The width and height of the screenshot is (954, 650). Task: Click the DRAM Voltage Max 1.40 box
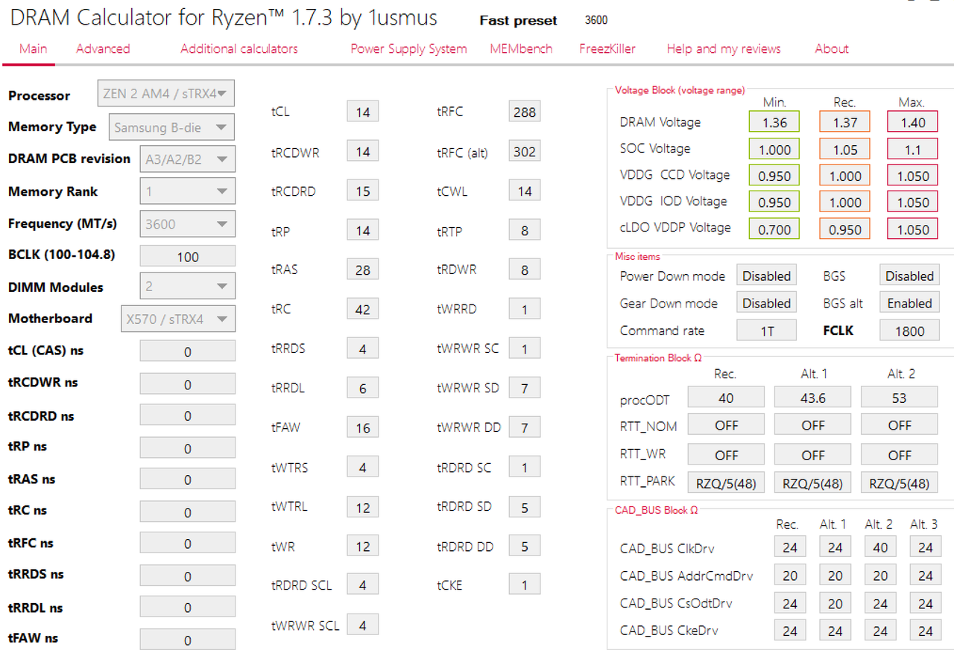pyautogui.click(x=913, y=122)
